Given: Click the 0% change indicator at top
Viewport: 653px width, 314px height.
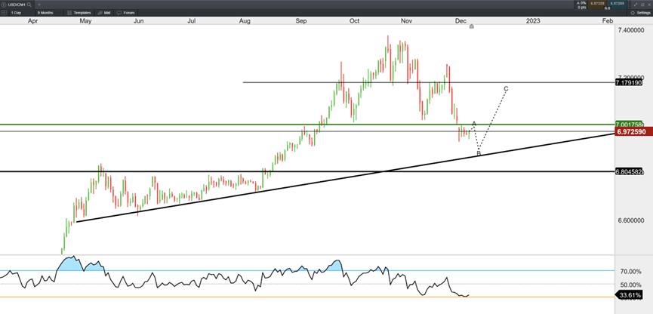Looking at the screenshot, I should click(581, 3).
